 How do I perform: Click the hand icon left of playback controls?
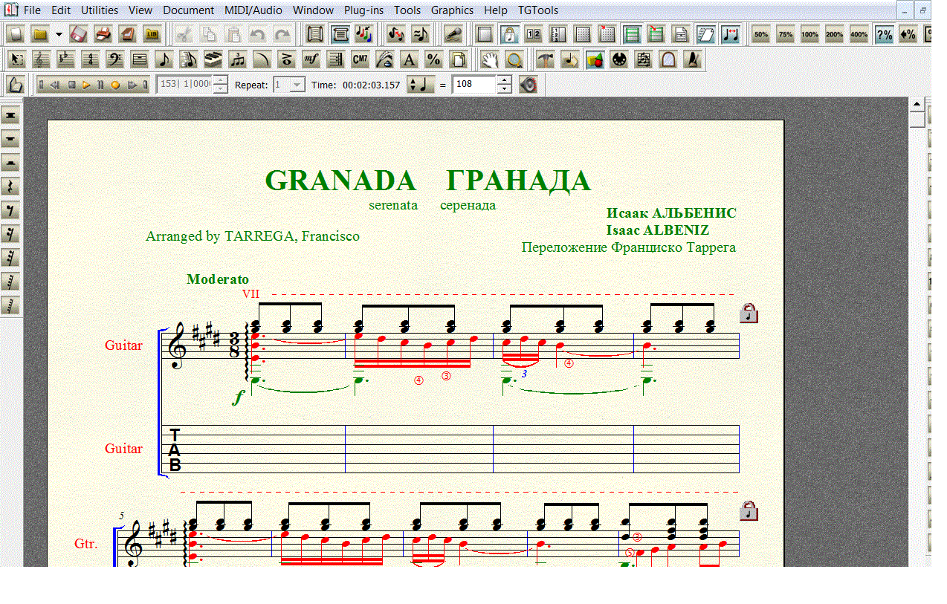[16, 85]
